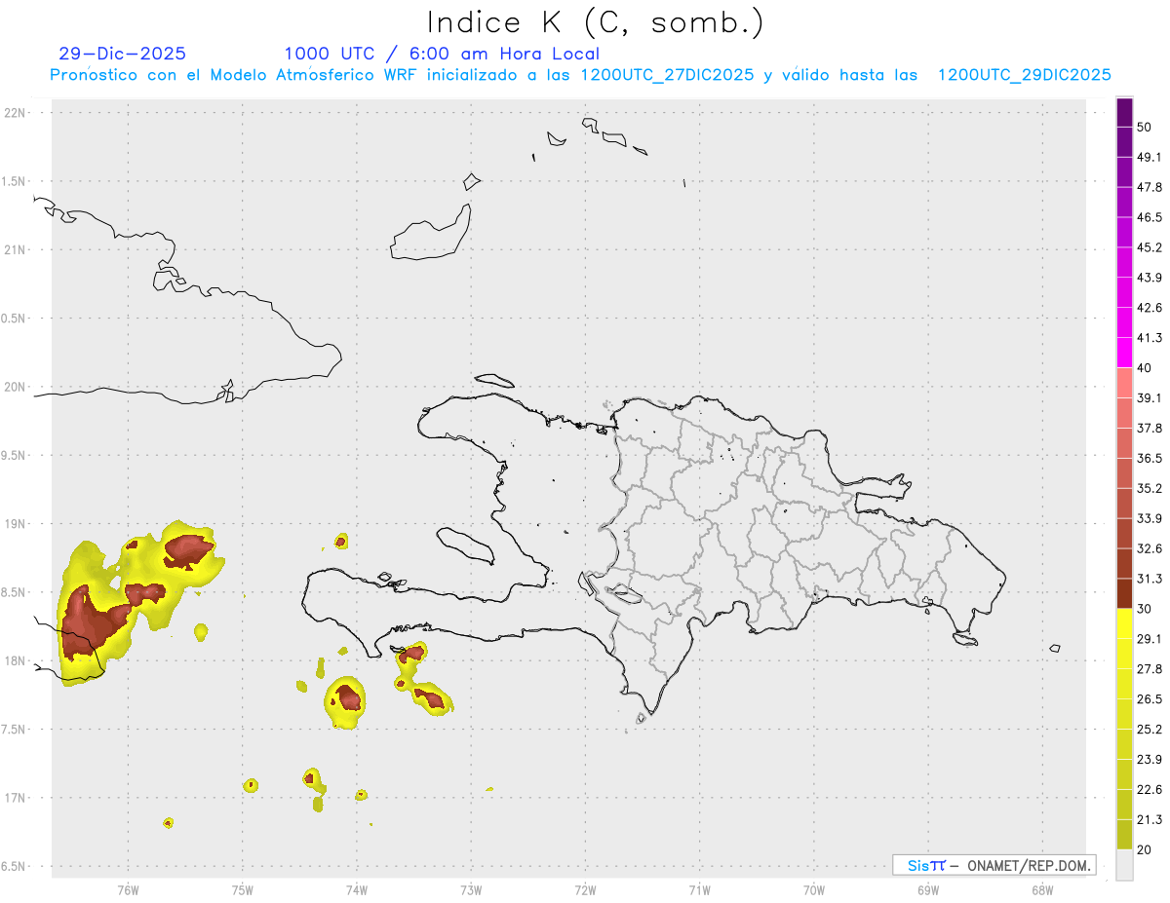Click the "20N" latitude label
This screenshot has width=1170, height=903.
pyautogui.click(x=16, y=387)
